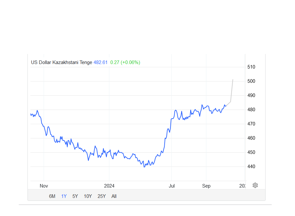Select the 6M time range
The image size is (295, 216).
52,196
